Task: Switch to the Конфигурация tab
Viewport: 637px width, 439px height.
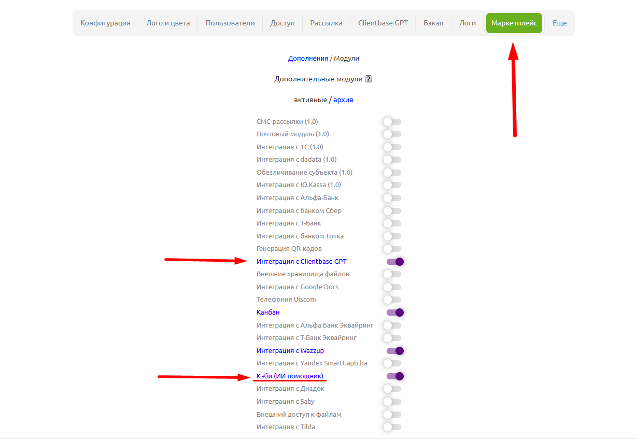Action: point(105,23)
